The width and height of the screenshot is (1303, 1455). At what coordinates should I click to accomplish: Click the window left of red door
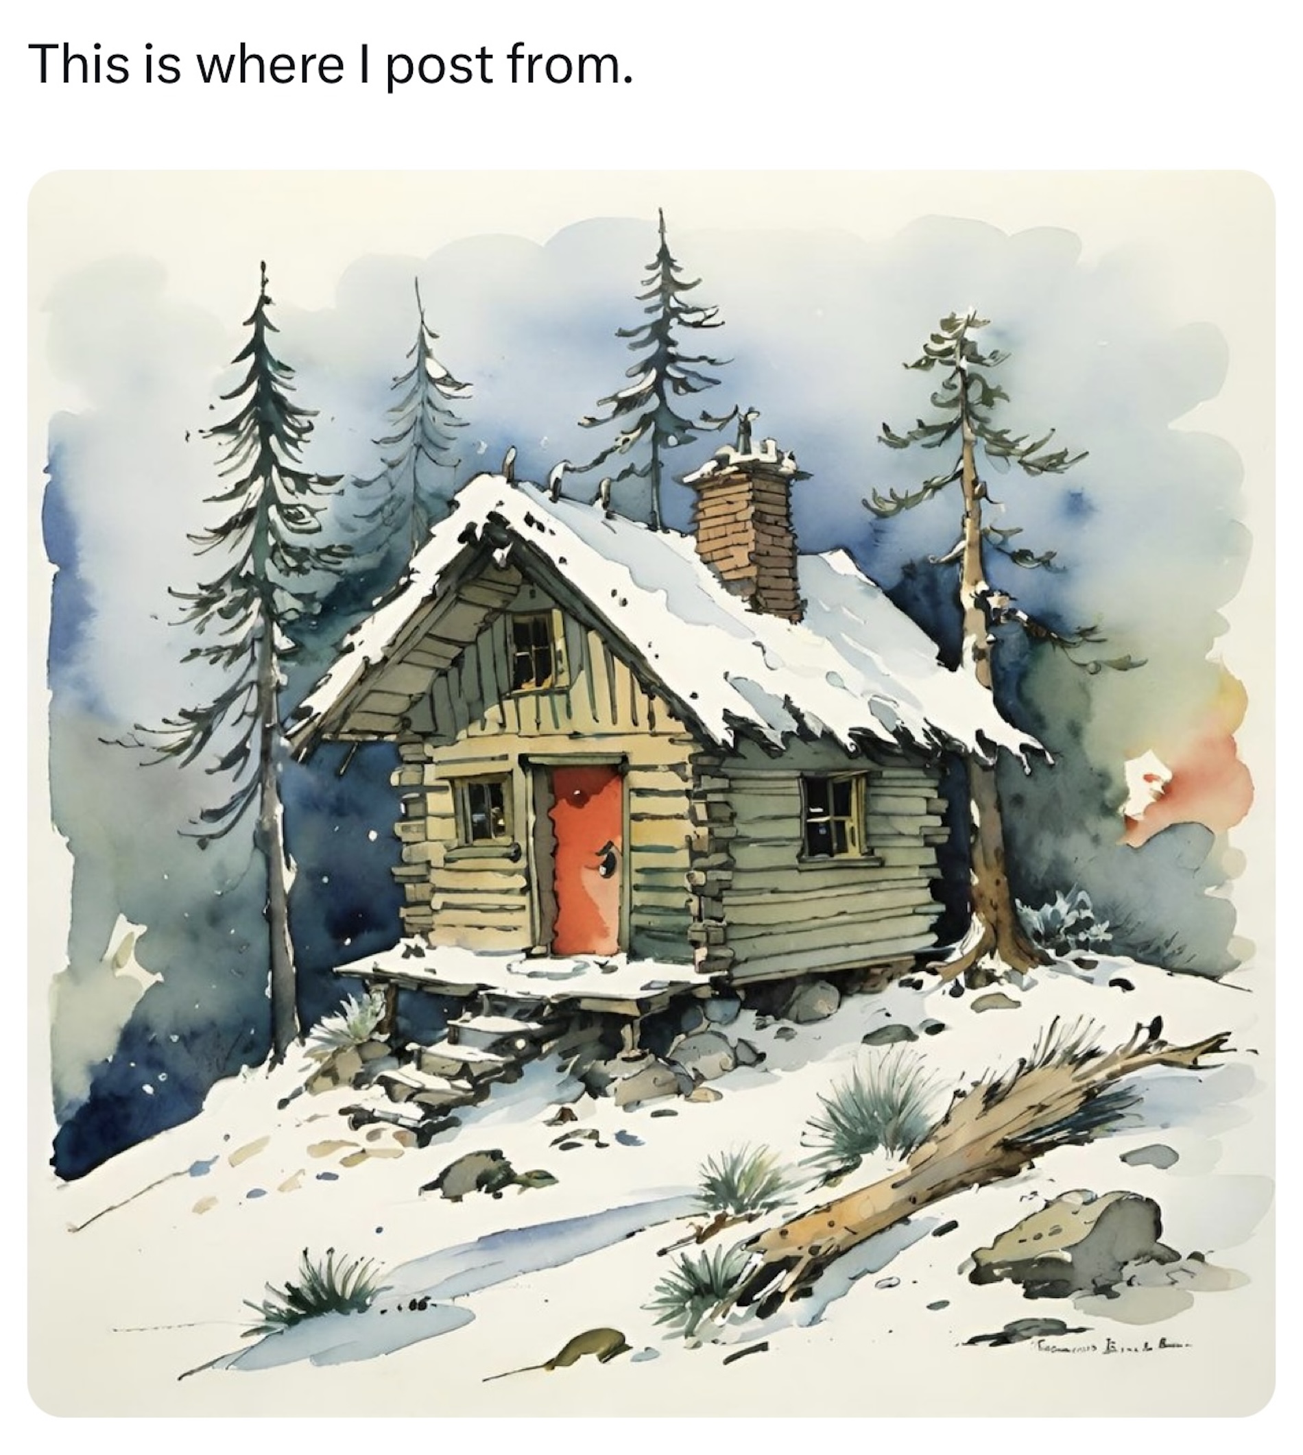coord(483,810)
